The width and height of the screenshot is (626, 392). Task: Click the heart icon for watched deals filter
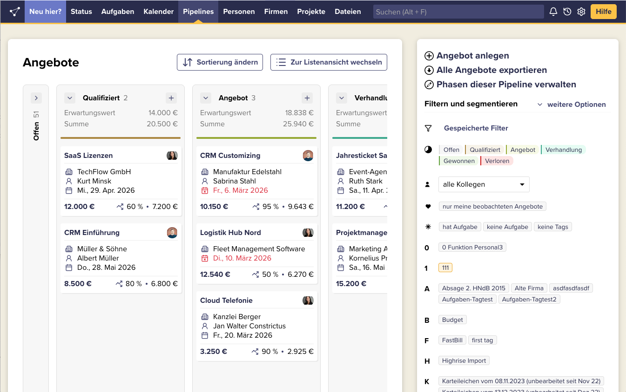click(428, 206)
